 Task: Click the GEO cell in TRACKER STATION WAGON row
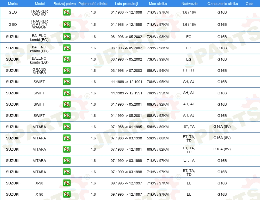pyautogui.click(x=13, y=25)
